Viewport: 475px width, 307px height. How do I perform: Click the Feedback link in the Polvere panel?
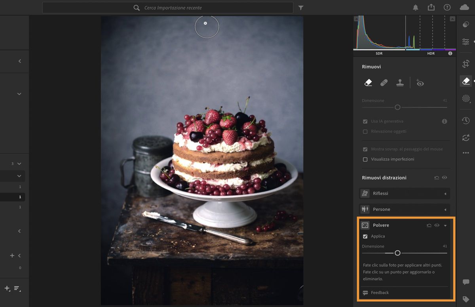[380, 293]
